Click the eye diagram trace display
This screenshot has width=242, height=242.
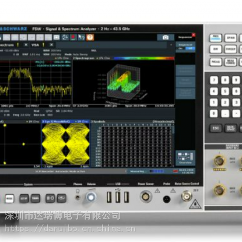point(65,144)
